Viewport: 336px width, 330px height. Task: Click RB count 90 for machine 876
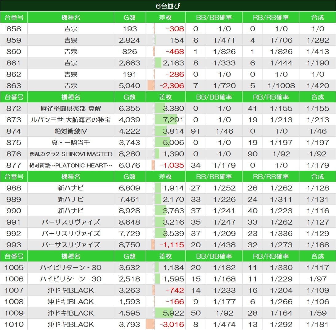[252, 154]
